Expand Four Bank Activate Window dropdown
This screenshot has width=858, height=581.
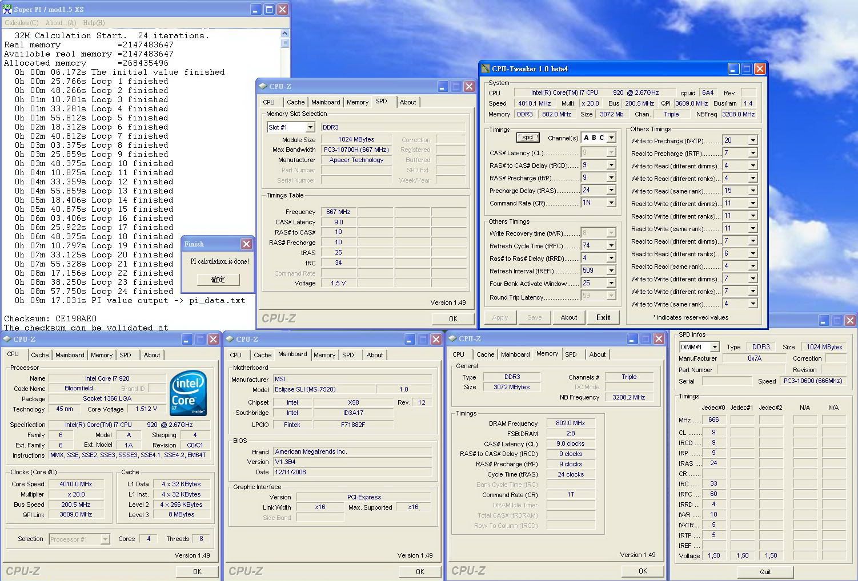point(611,283)
